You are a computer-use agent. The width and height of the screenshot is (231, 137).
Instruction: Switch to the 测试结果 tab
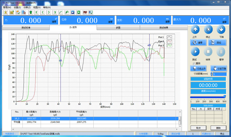[x=163, y=28]
